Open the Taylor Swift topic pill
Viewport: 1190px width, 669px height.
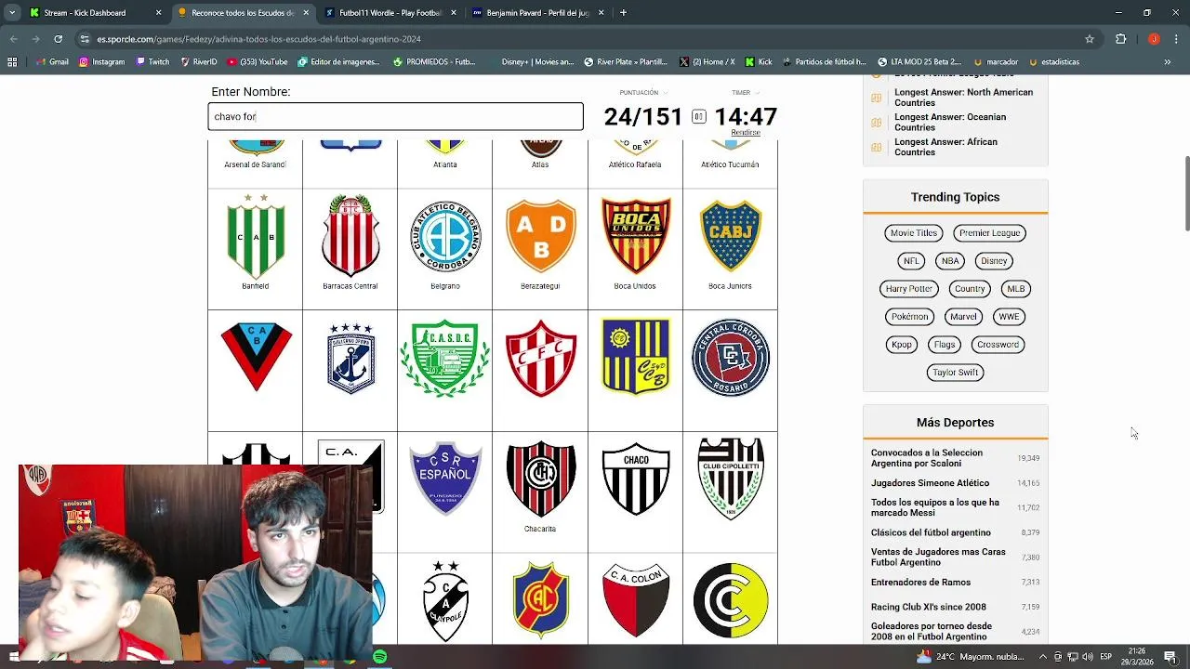(x=956, y=373)
